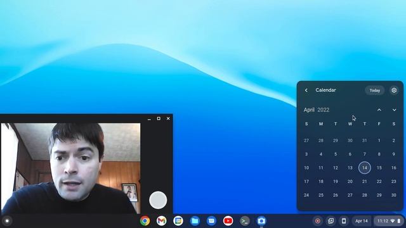Select April 17 in calendar
Screen dimensions: 406x228
(x=306, y=182)
